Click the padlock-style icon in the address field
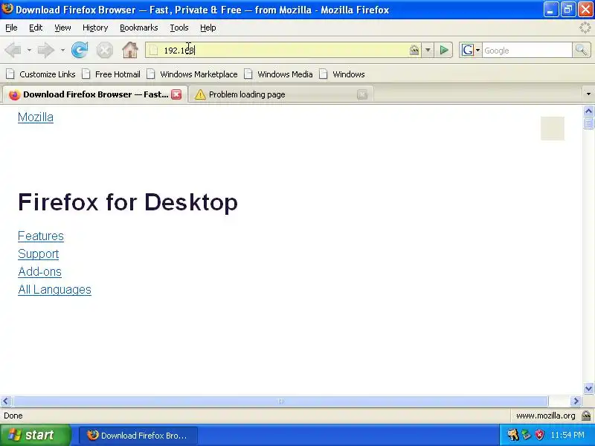This screenshot has height=446, width=595. (x=414, y=50)
